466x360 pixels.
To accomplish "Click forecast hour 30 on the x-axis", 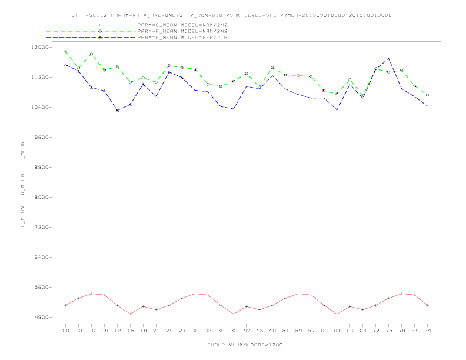I will [x=195, y=331].
